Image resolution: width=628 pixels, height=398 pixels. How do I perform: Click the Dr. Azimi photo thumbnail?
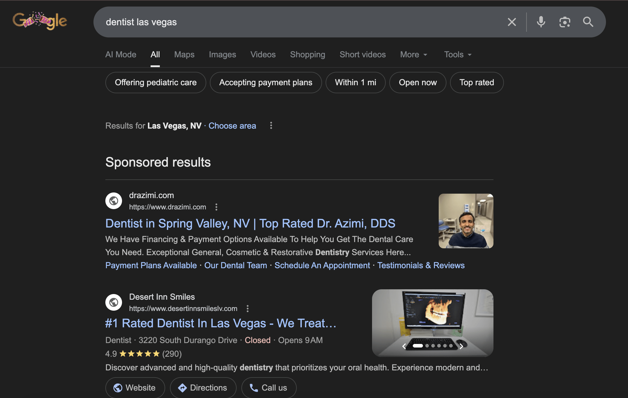tap(466, 221)
